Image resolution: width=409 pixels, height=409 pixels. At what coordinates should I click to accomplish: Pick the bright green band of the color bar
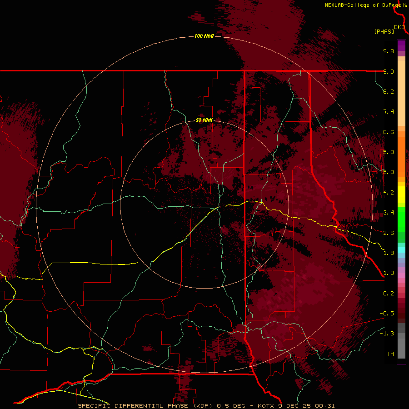tap(401, 219)
